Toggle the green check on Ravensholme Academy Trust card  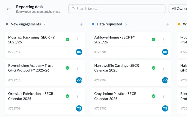pos(67,68)
